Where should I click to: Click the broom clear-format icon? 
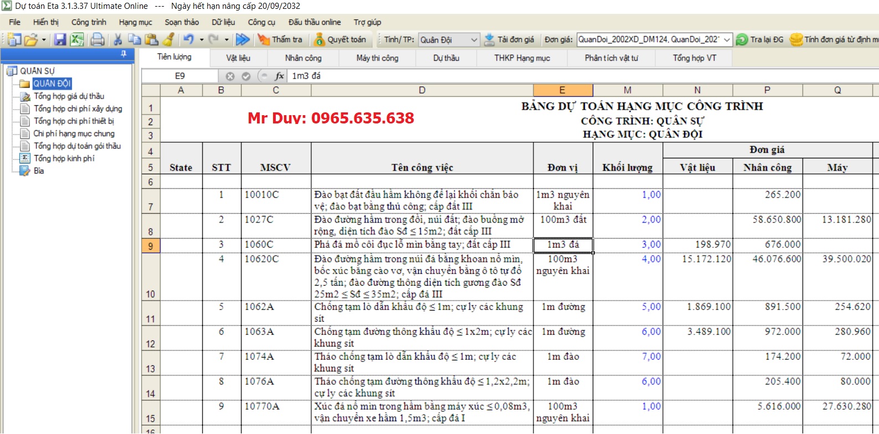point(169,40)
